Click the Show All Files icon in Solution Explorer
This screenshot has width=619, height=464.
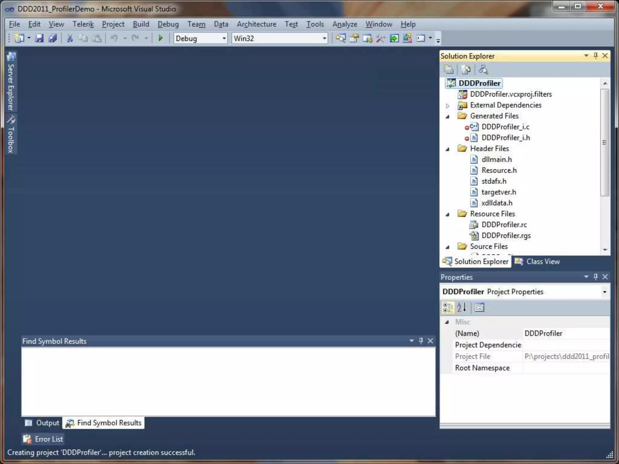[465, 70]
